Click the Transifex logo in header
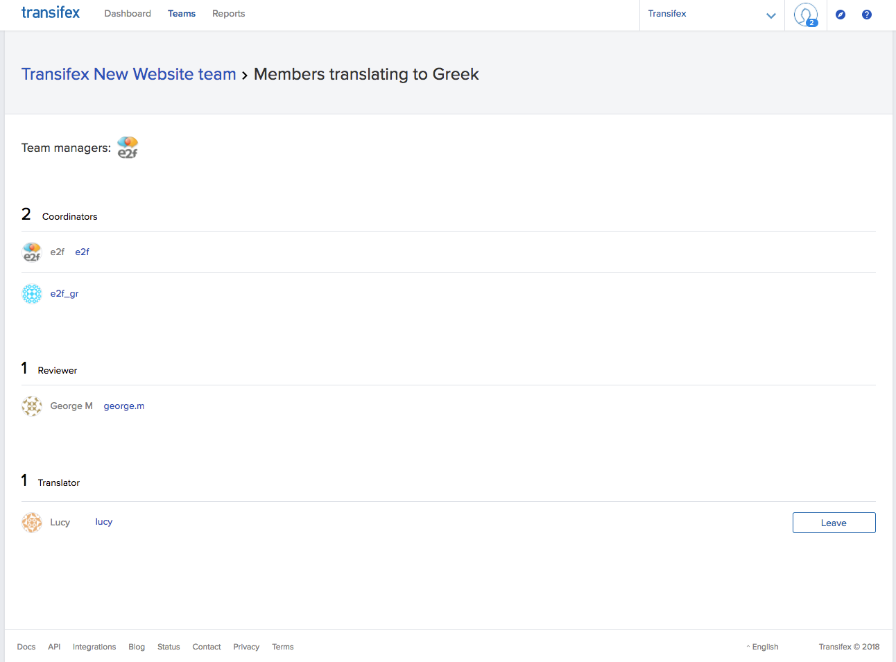896x662 pixels. (51, 13)
